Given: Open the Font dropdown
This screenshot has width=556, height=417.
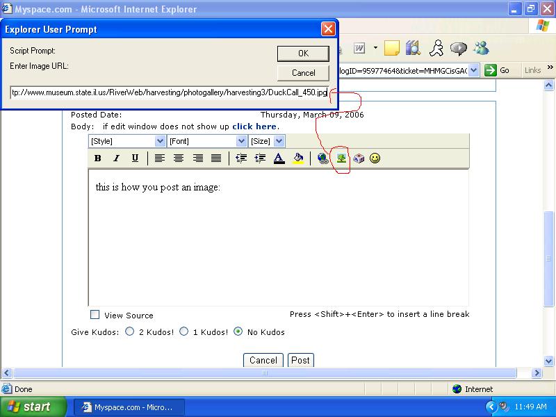Looking at the screenshot, I should point(241,141).
